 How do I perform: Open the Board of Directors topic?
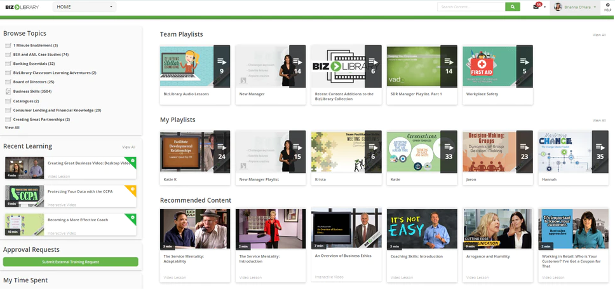pos(34,82)
